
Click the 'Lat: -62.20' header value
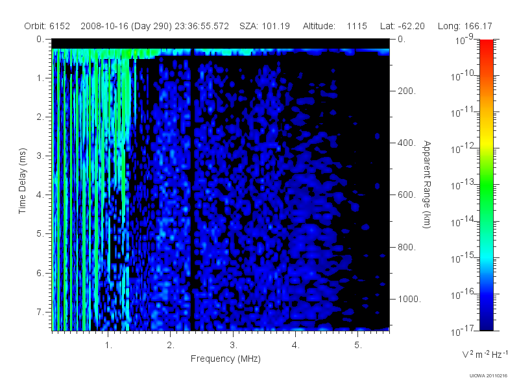pos(402,26)
